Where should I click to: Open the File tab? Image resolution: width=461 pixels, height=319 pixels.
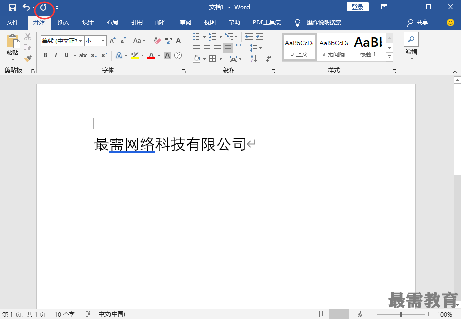point(12,22)
